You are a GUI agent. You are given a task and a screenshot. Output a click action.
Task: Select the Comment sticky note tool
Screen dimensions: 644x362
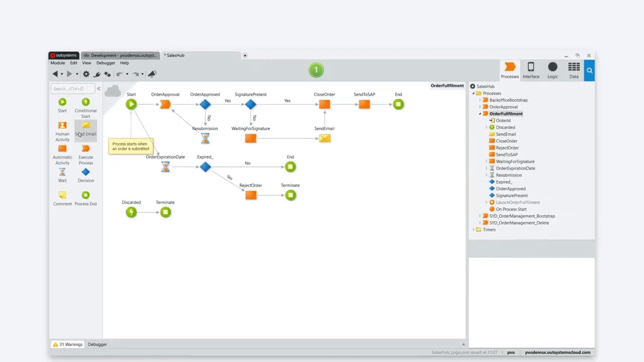click(x=62, y=195)
